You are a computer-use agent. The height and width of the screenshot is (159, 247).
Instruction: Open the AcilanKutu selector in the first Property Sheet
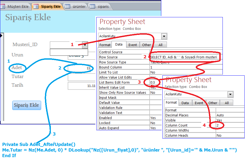coord(164,36)
